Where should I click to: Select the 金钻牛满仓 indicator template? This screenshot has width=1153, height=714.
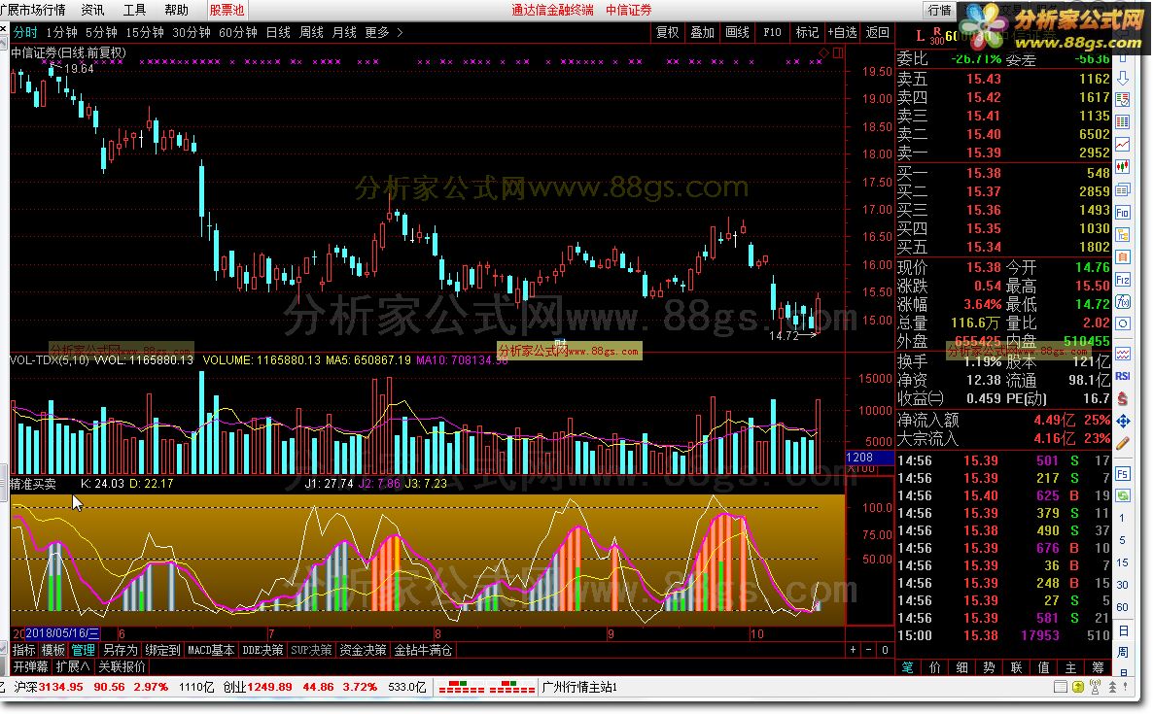423,650
